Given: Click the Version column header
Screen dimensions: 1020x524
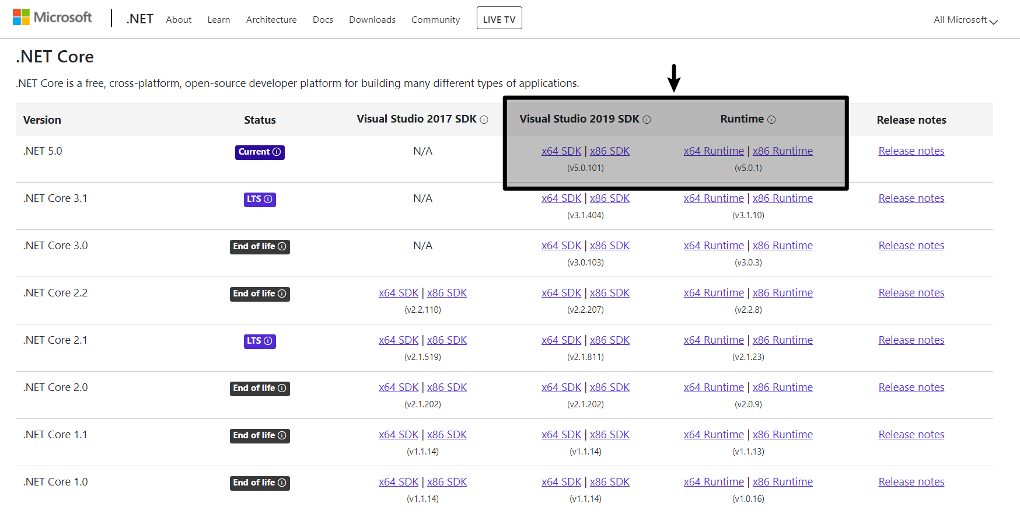Looking at the screenshot, I should (x=42, y=120).
